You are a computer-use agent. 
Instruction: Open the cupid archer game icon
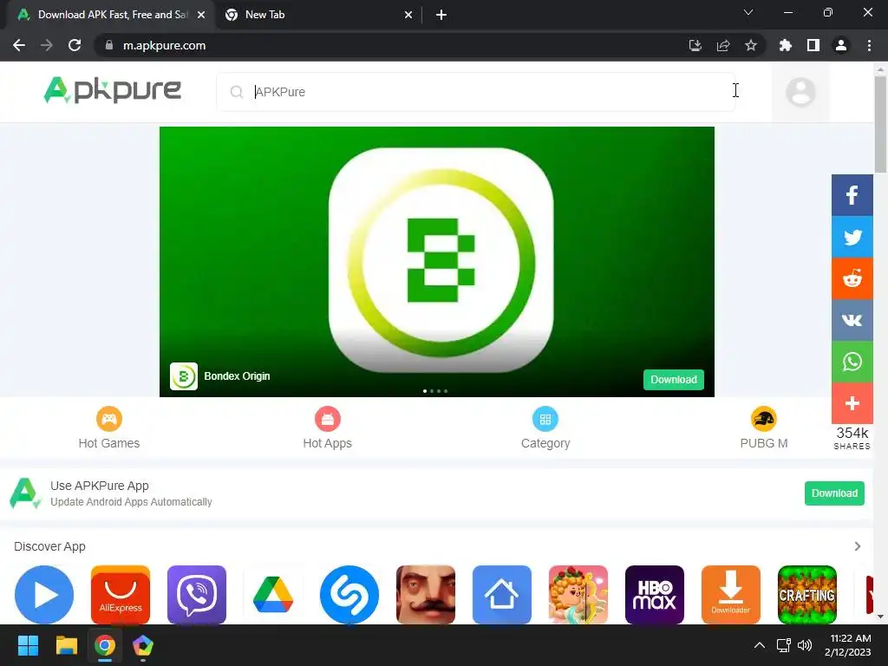click(x=578, y=595)
